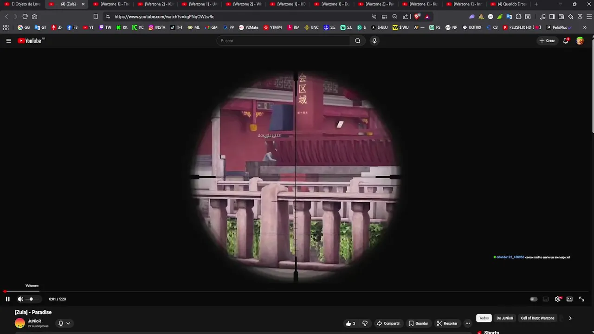Image resolution: width=594 pixels, height=334 pixels.
Task: Select the De JuNioR filter chip
Action: [x=505, y=318]
